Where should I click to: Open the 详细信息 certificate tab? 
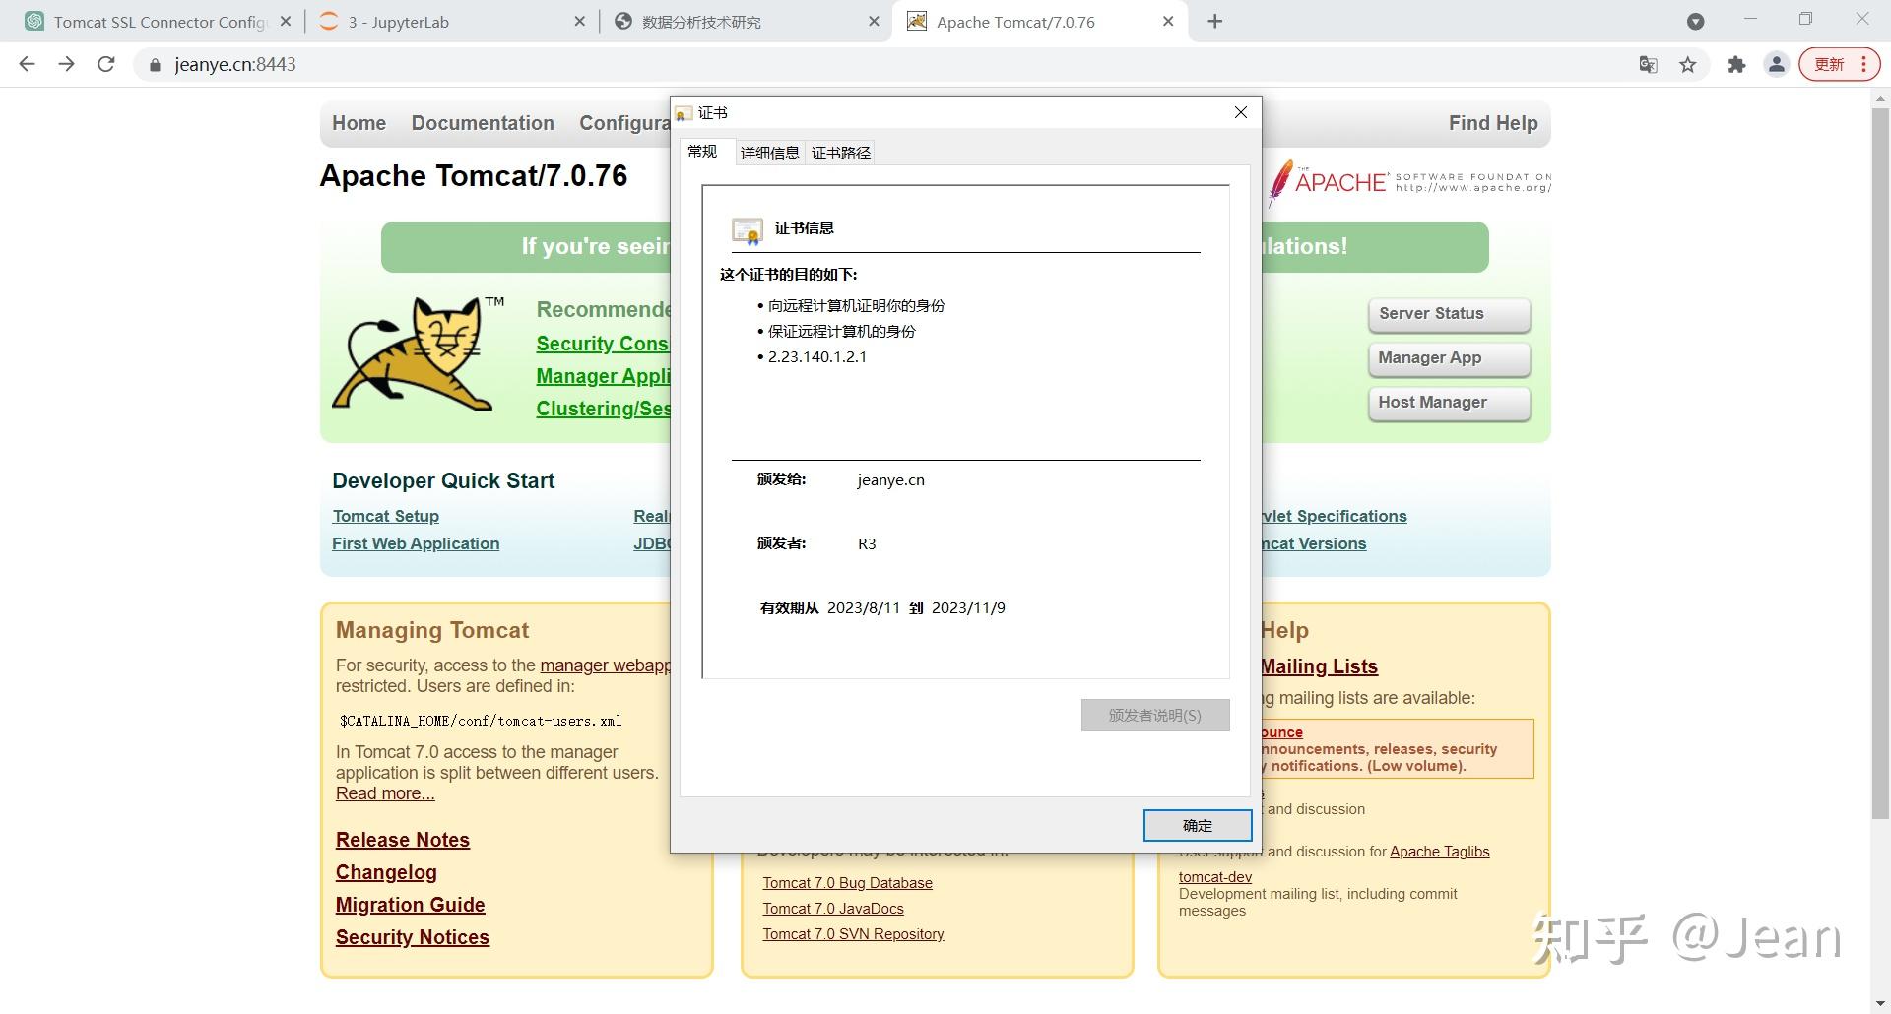tap(770, 153)
